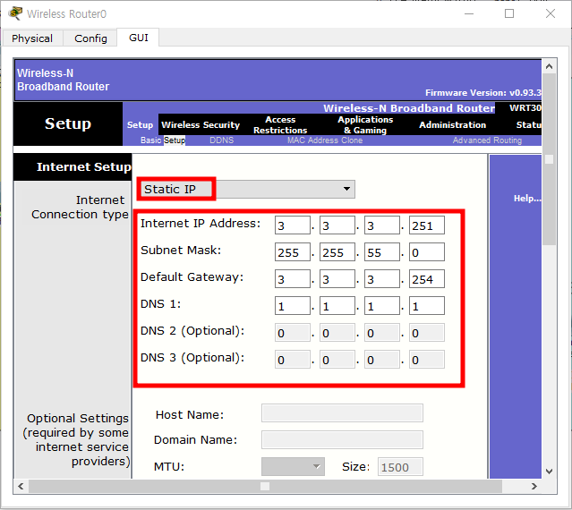Viewport: 572px width, 510px height.
Task: Switch to the Physical tab
Action: pyautogui.click(x=32, y=38)
